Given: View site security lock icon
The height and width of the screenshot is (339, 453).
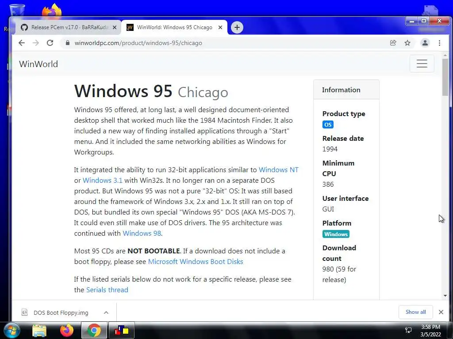Looking at the screenshot, I should point(68,43).
